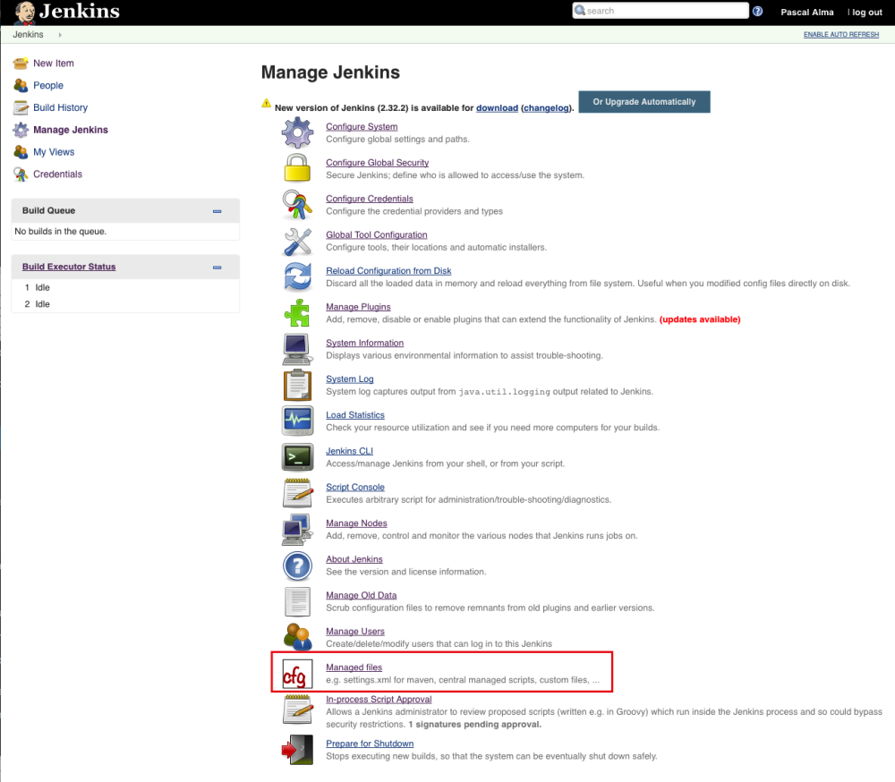The width and height of the screenshot is (895, 782).
Task: Open the Configure Global Security link
Action: click(x=378, y=163)
